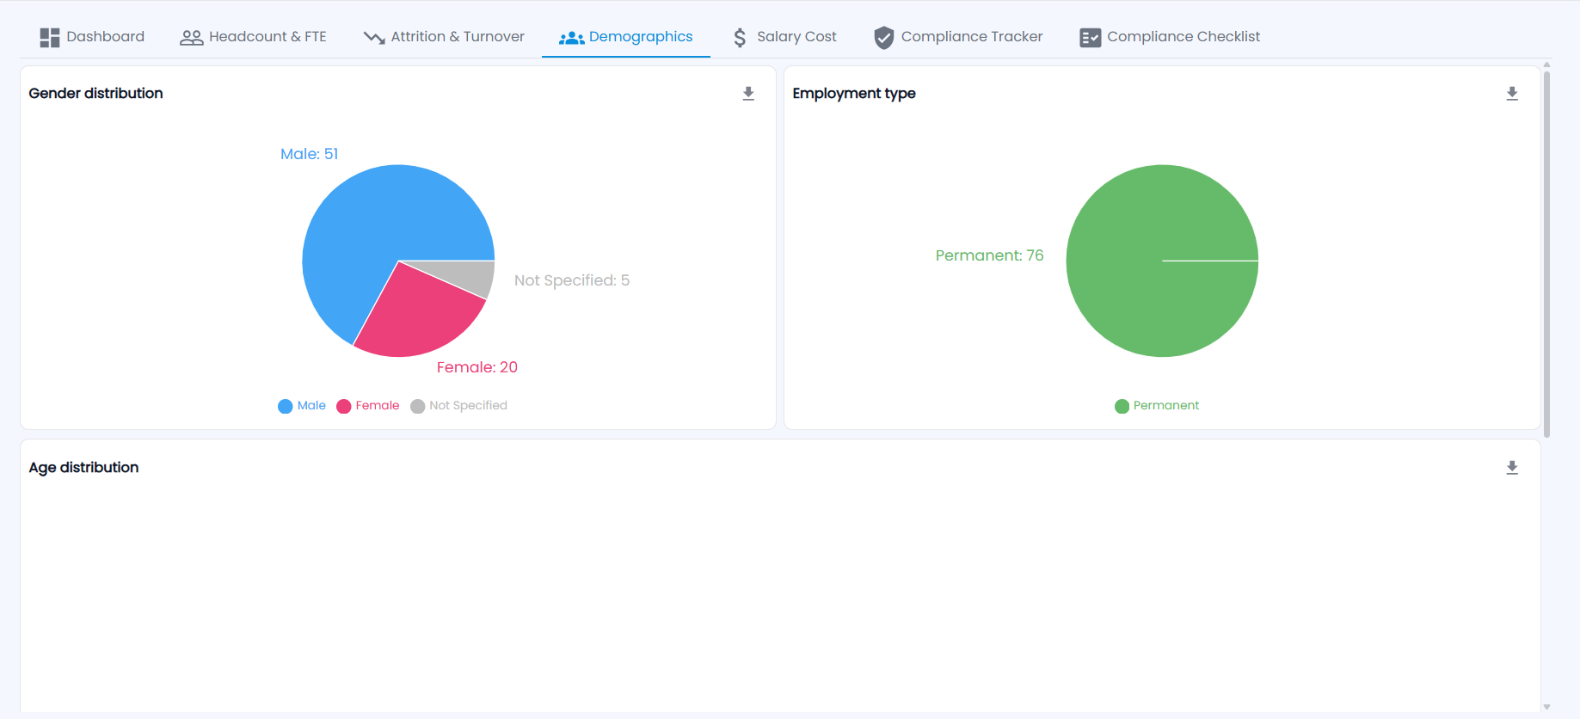Viewport: 1580px width, 719px height.
Task: Click the Gender distribution heading
Action: (x=95, y=93)
